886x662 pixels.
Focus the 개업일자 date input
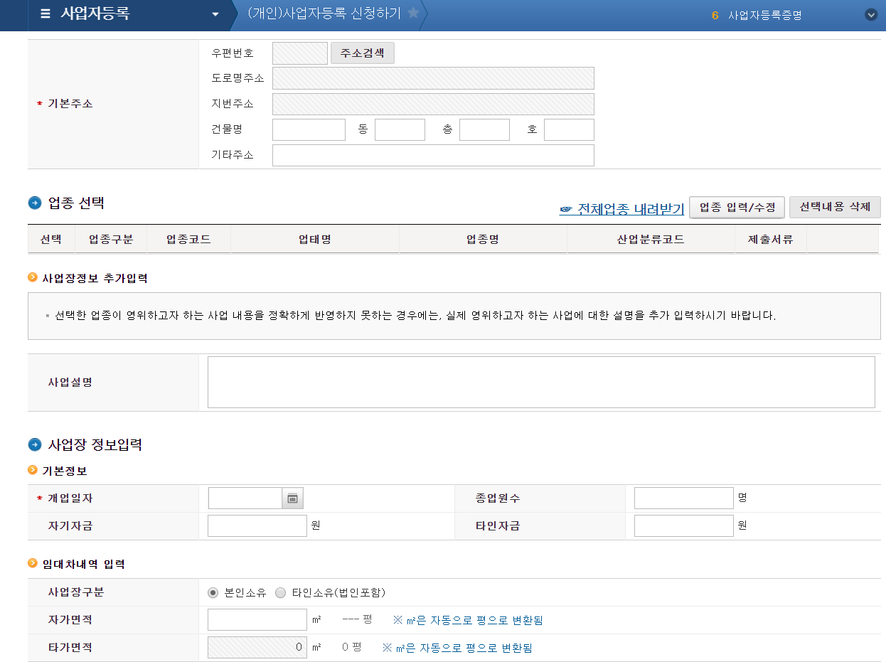coord(245,498)
